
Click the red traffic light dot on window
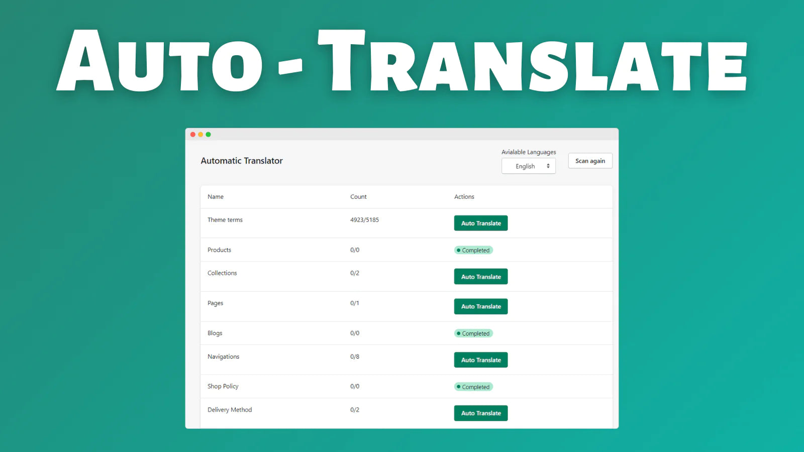(193, 135)
